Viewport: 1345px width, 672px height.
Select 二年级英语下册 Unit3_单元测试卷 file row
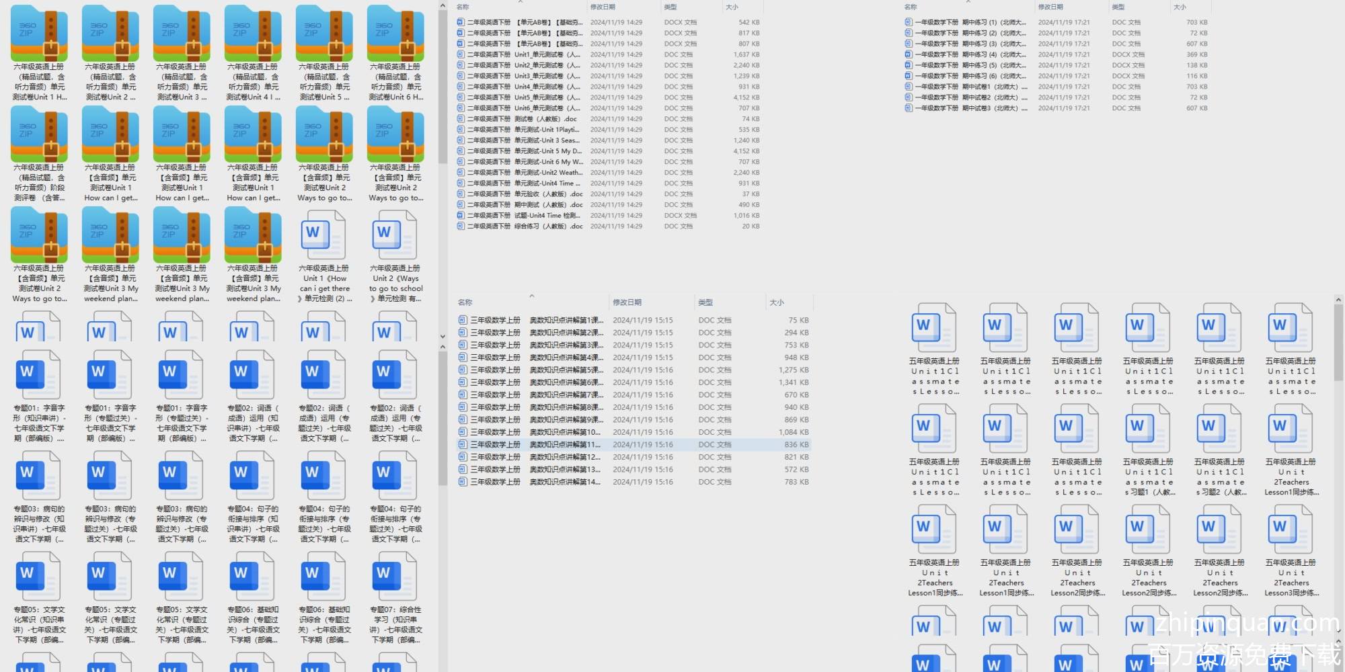coord(518,76)
